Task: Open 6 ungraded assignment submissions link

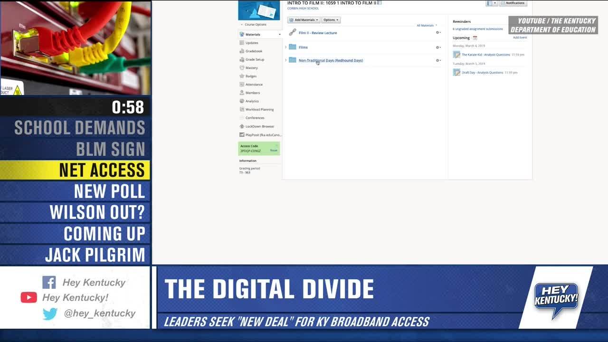Action: (x=477, y=29)
